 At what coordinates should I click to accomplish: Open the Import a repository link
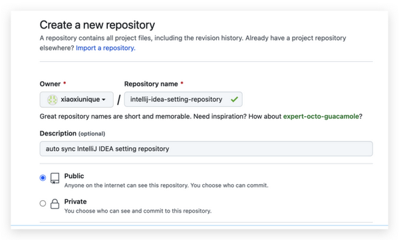(x=106, y=48)
